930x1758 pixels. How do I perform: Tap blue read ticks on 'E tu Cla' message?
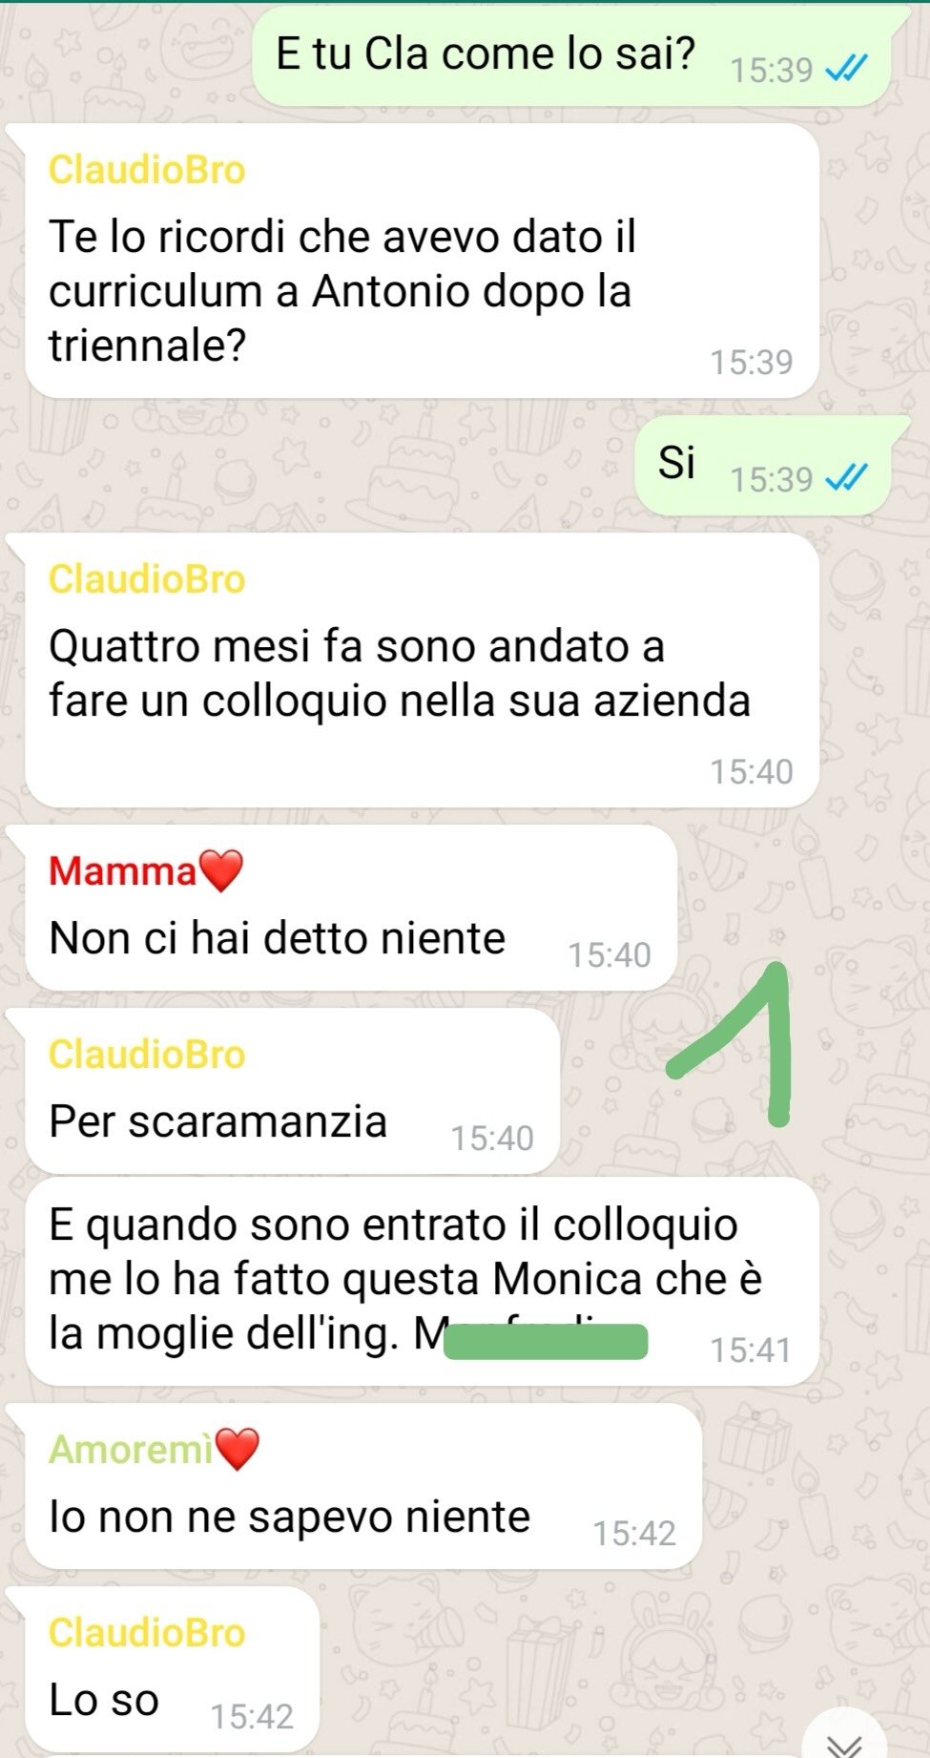846,69
